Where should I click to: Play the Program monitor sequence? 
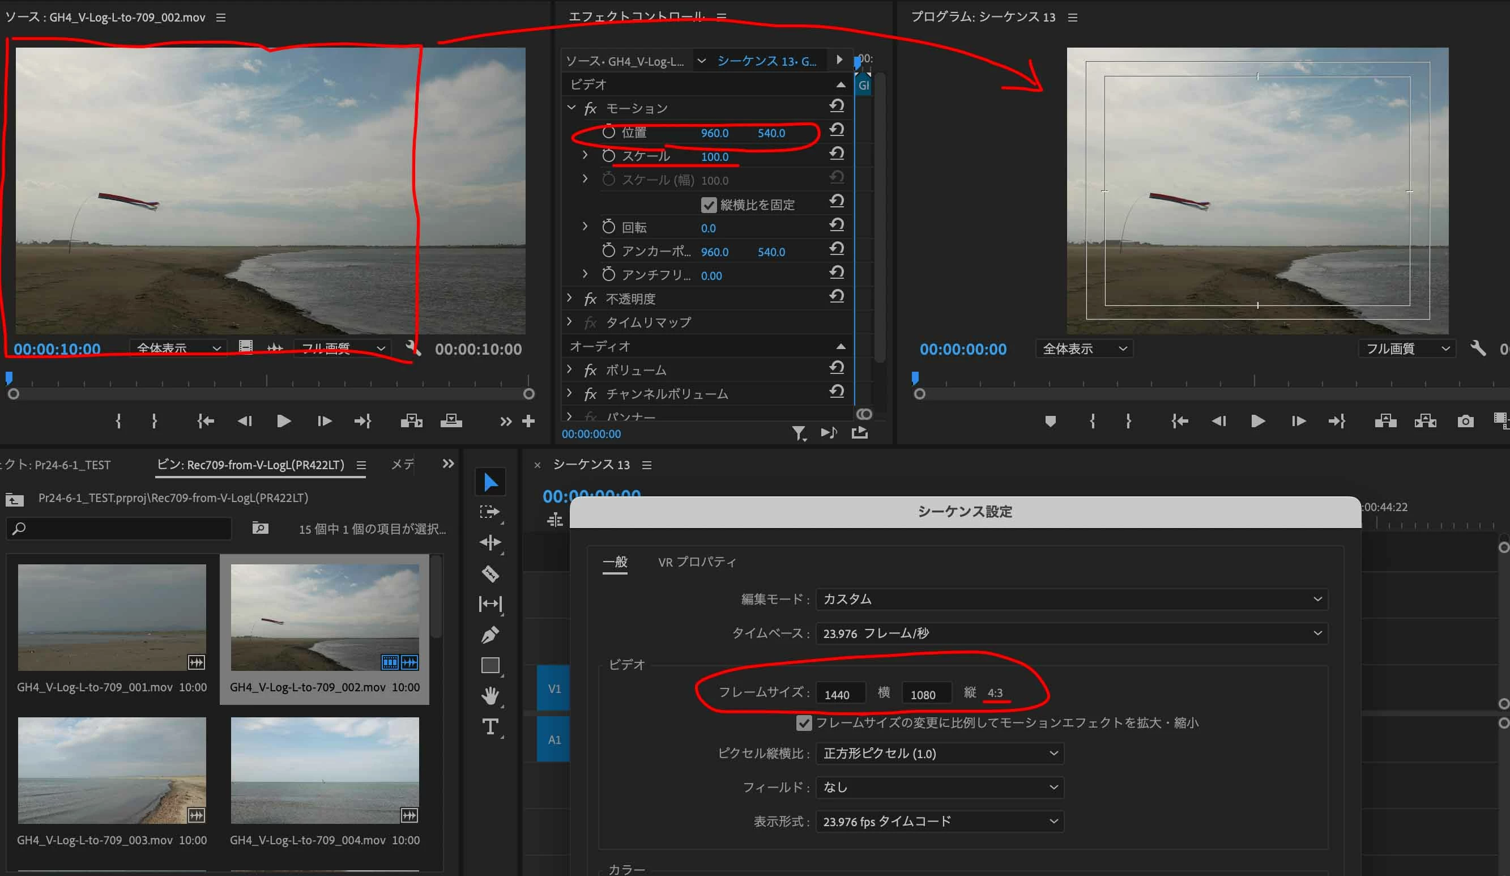coord(1258,422)
